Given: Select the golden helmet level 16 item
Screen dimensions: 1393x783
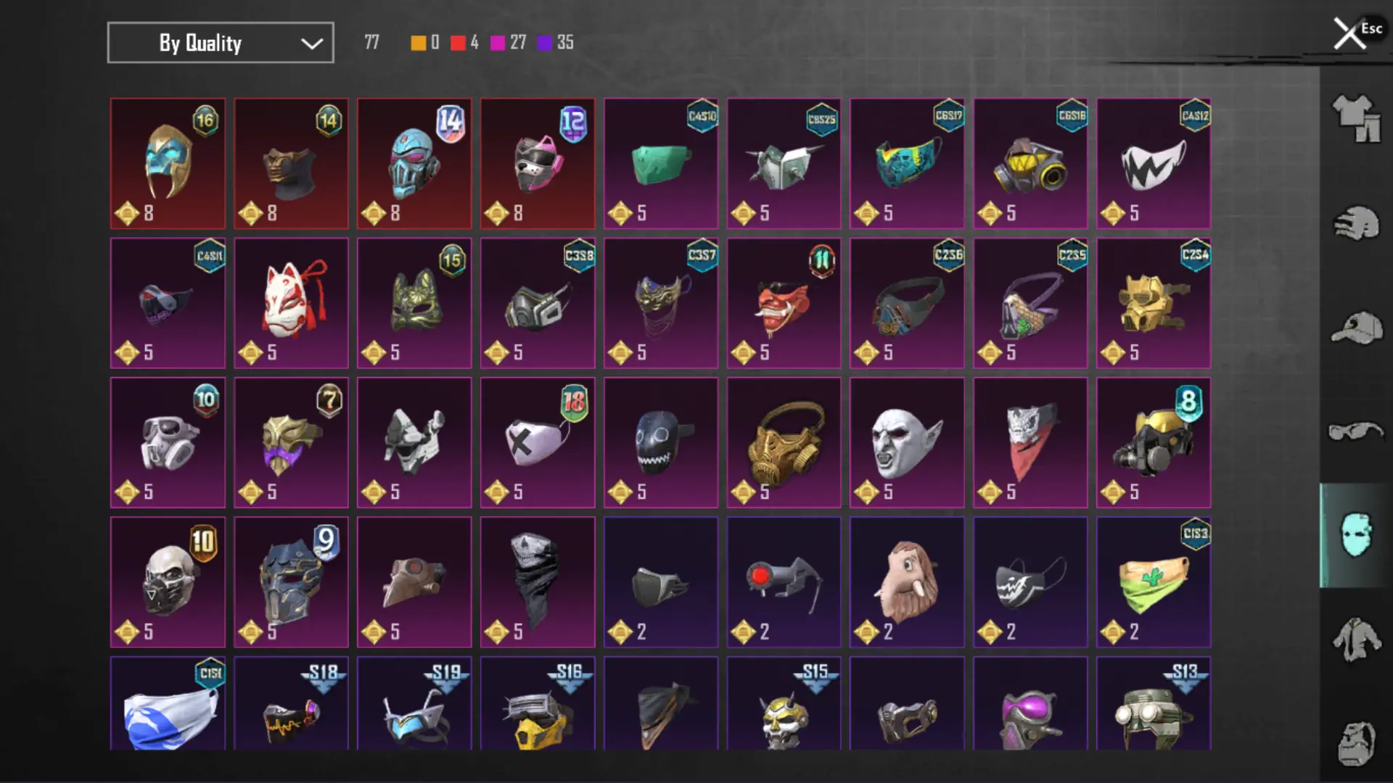Looking at the screenshot, I should (168, 164).
